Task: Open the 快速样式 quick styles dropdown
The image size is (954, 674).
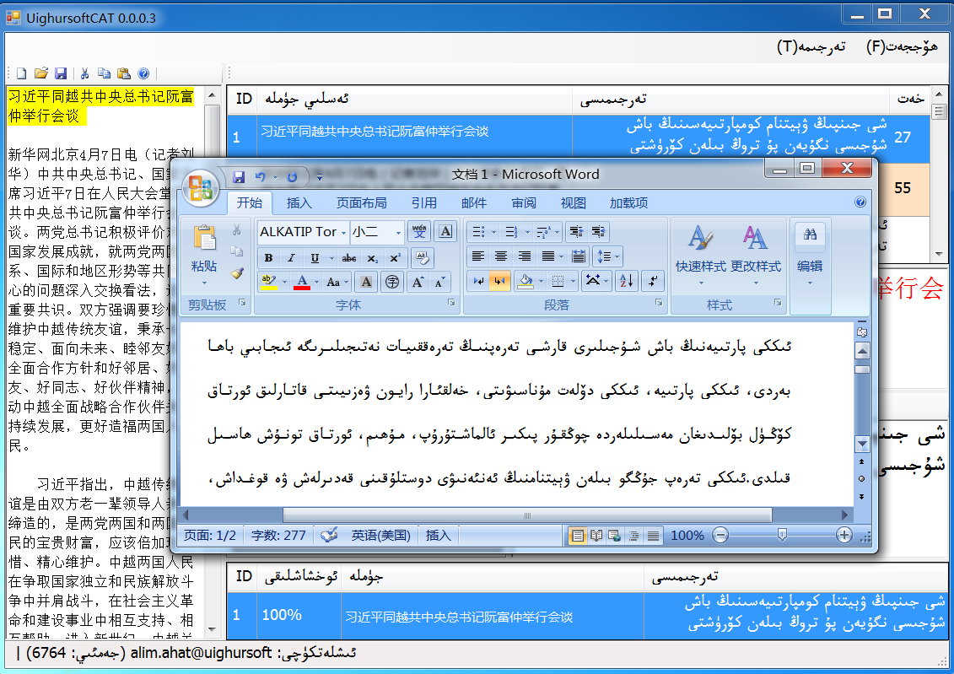Action: click(x=700, y=256)
